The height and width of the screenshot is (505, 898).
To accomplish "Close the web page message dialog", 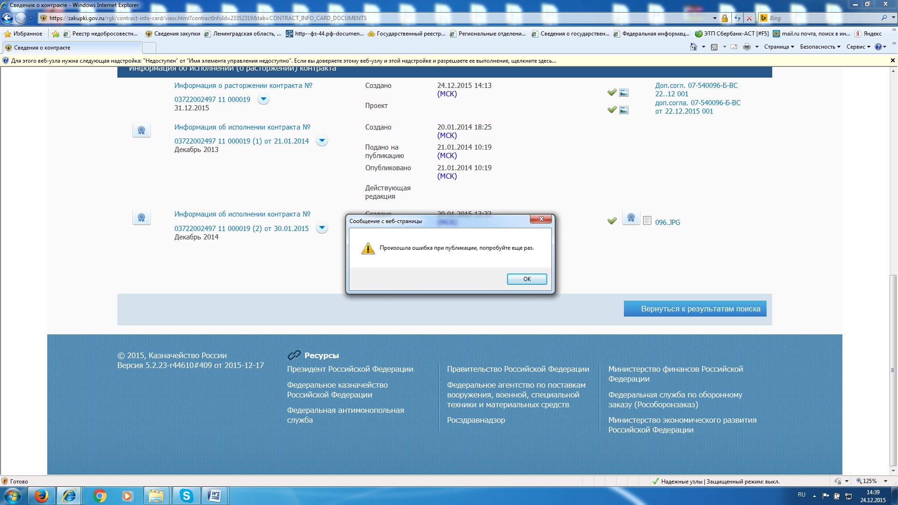I will (541, 219).
